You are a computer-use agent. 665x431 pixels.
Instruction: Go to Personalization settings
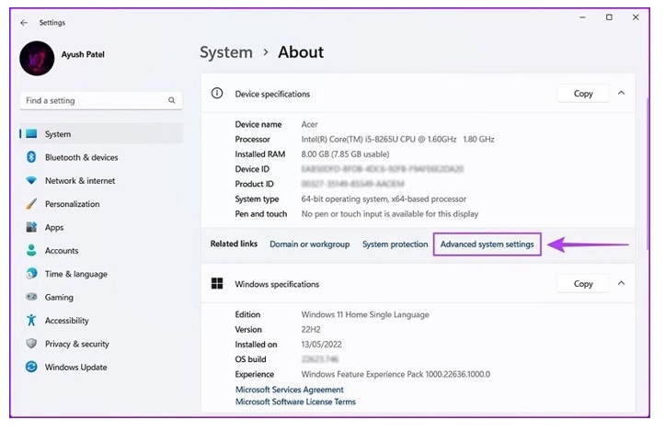[72, 204]
